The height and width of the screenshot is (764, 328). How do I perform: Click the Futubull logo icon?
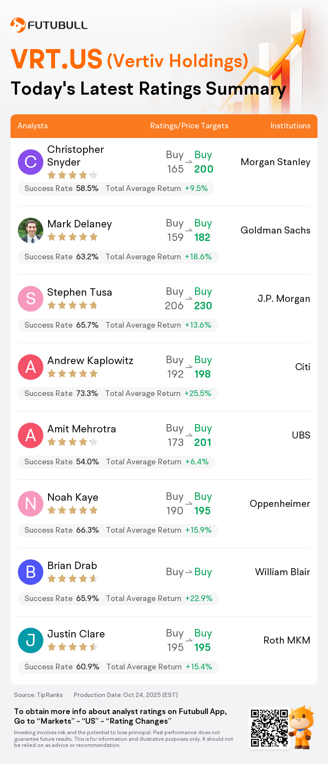pyautogui.click(x=18, y=25)
